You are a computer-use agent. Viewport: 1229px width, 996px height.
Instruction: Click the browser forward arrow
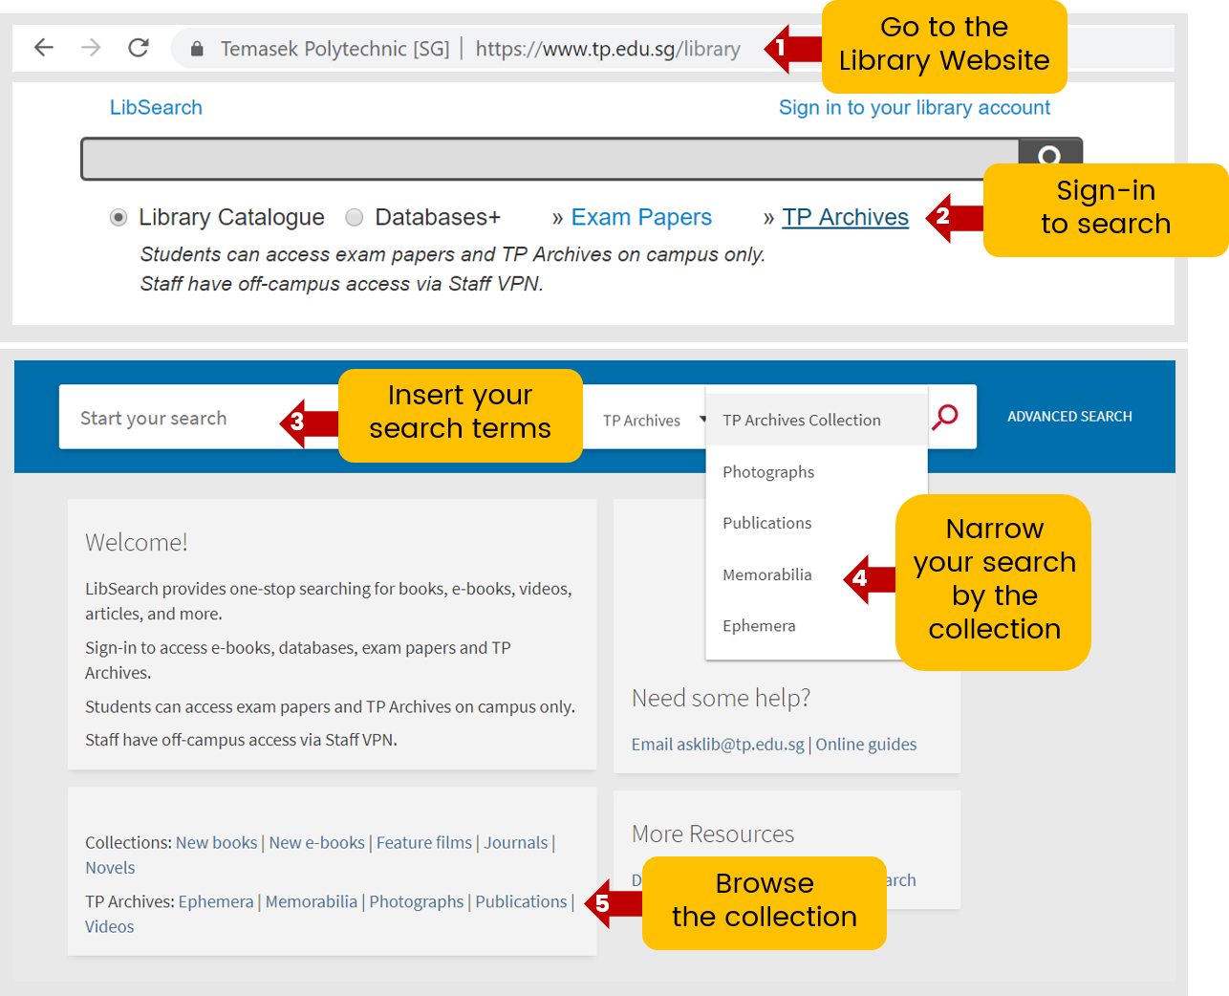pyautogui.click(x=91, y=47)
